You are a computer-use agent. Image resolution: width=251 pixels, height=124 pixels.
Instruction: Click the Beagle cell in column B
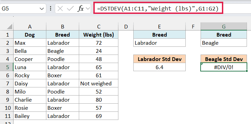63,51
